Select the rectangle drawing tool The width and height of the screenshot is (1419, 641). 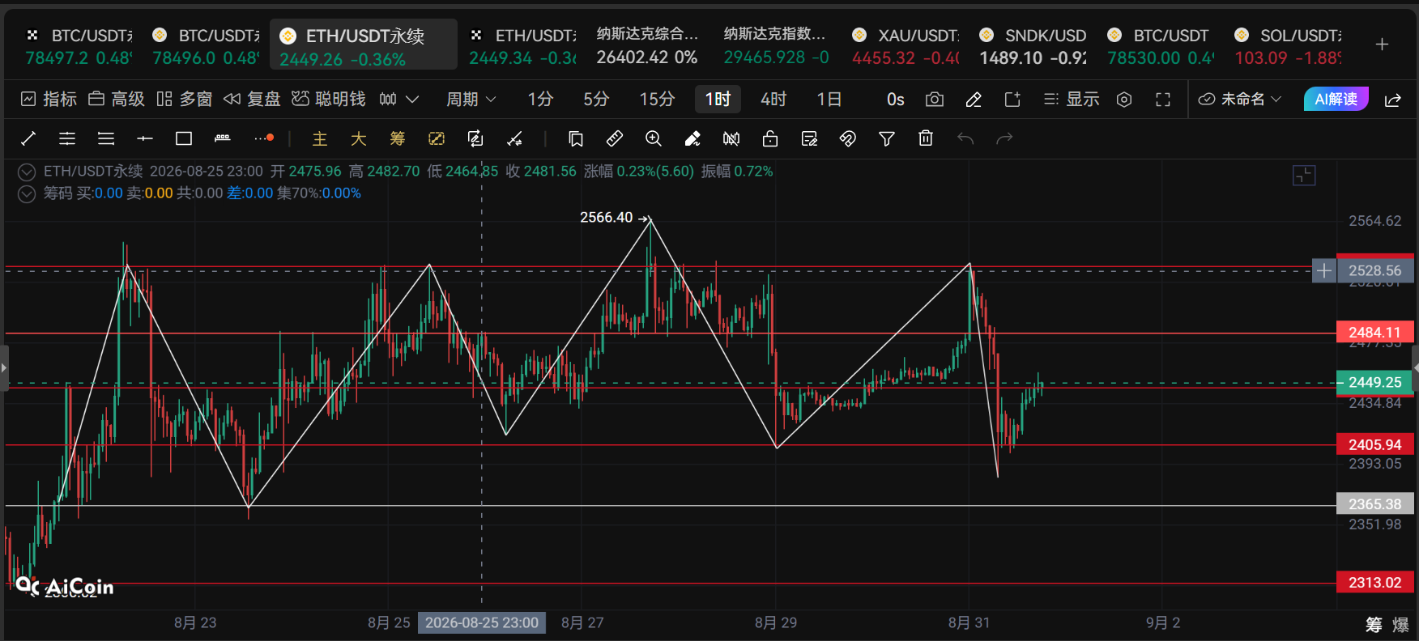(184, 139)
